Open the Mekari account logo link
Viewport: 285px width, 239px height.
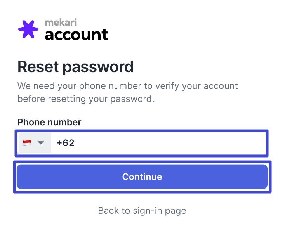click(x=63, y=29)
